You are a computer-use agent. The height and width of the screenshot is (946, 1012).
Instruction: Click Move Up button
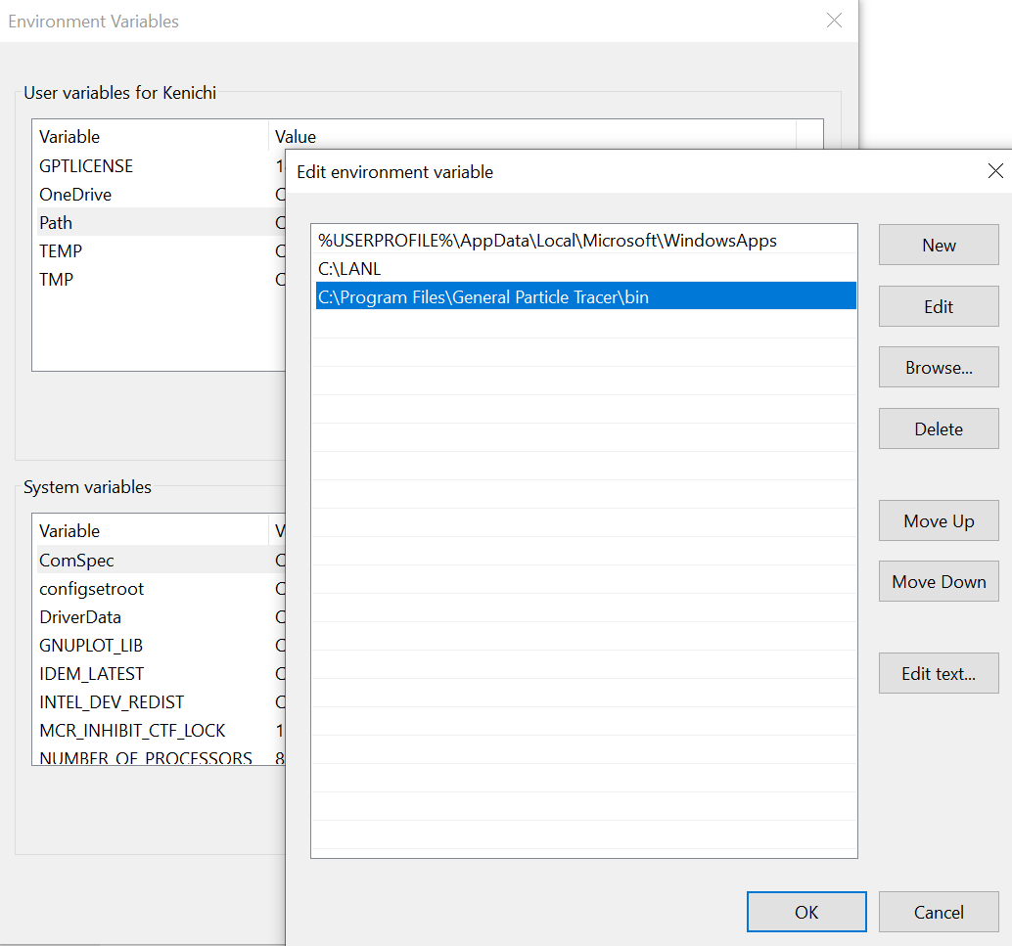tap(938, 521)
